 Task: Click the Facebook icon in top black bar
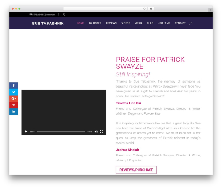[59, 14]
